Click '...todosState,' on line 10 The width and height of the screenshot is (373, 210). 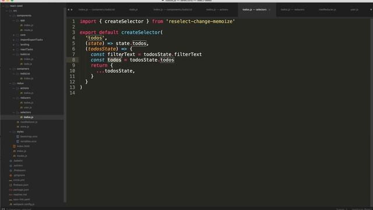pos(115,71)
